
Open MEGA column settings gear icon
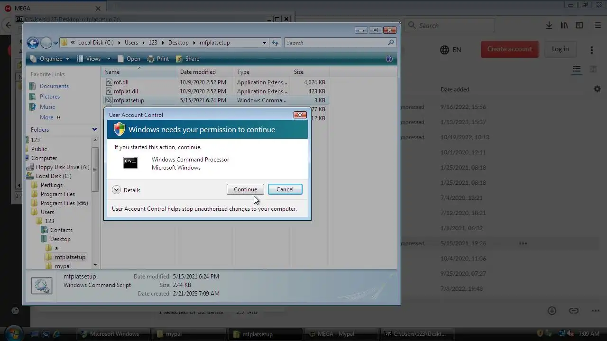(x=597, y=89)
